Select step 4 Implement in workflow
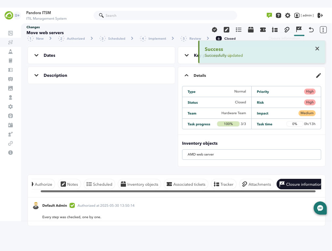This screenshot has height=251, width=332. coord(153,38)
